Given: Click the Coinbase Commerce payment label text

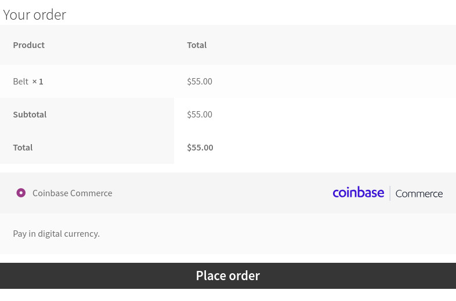Looking at the screenshot, I should click(73, 193).
